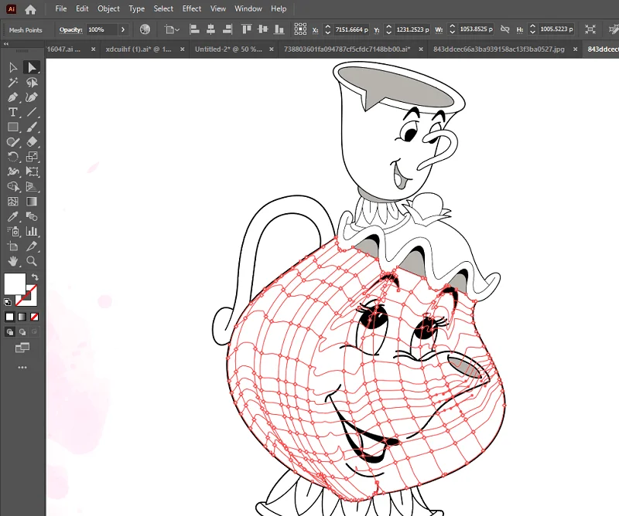Select the Shape Builder tool
Viewport: 619px width, 516px height.
12,186
